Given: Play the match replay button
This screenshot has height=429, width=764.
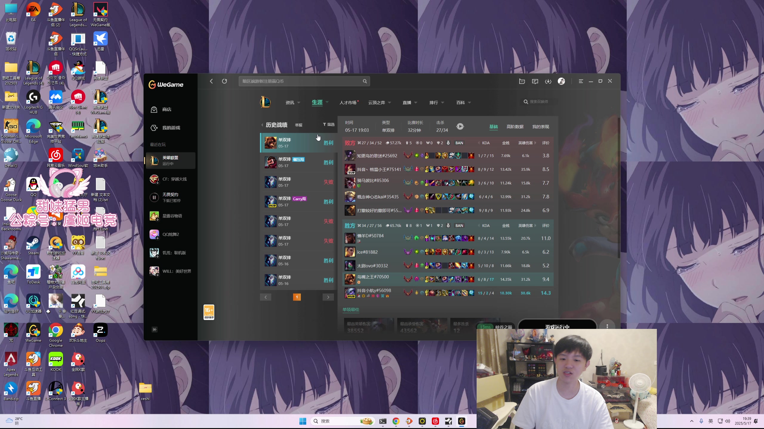Looking at the screenshot, I should point(460,126).
